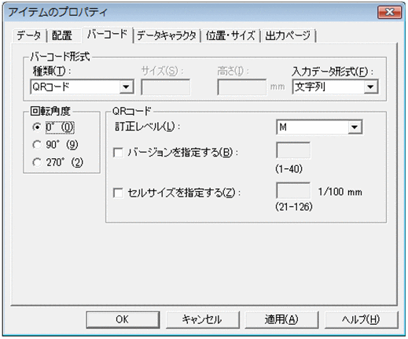The height and width of the screenshot is (339, 408).
Task: Tick the セルサイズを指定する checkbox
Action: click(118, 193)
